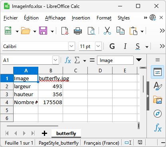Screen dimensions: 166x147
Task: Open the Name Box dropdown
Action: click(x=55, y=60)
